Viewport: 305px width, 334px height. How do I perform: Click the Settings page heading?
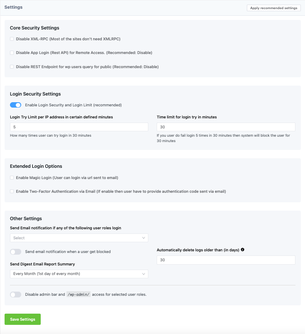[x=13, y=7]
